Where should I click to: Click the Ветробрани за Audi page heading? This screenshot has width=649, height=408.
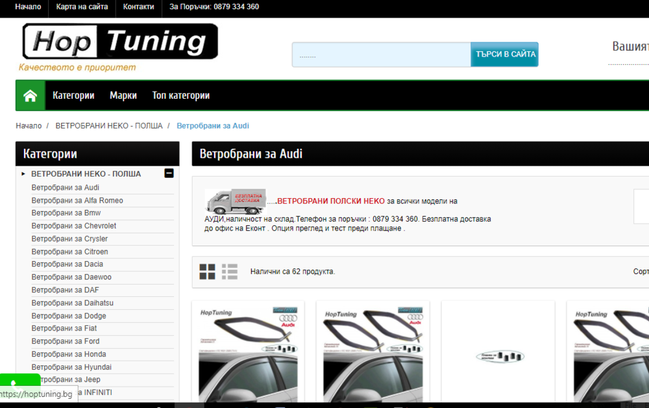point(251,154)
